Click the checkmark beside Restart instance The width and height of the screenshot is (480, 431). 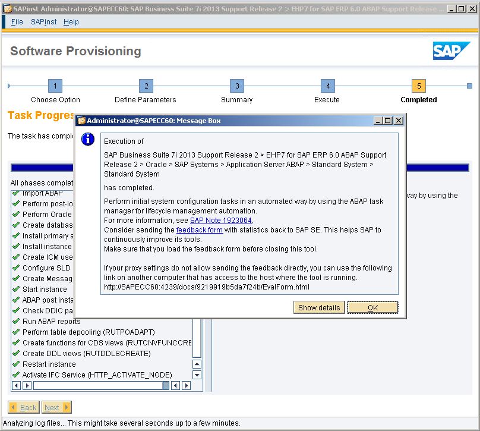click(16, 364)
